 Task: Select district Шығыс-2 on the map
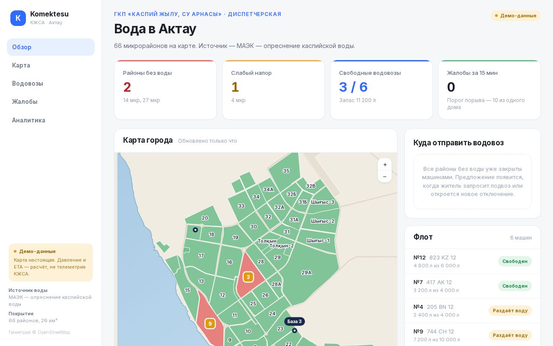click(x=322, y=221)
